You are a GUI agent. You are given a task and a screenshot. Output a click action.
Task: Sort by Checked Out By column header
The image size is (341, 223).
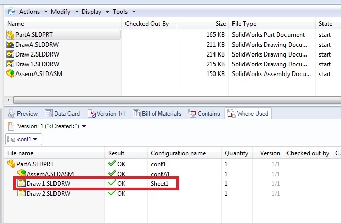pyautogui.click(x=149, y=24)
